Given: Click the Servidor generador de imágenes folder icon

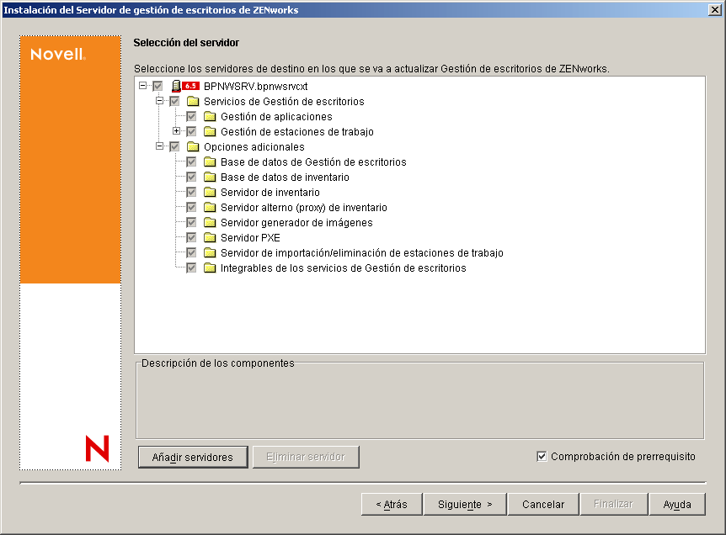Looking at the screenshot, I should 211,222.
